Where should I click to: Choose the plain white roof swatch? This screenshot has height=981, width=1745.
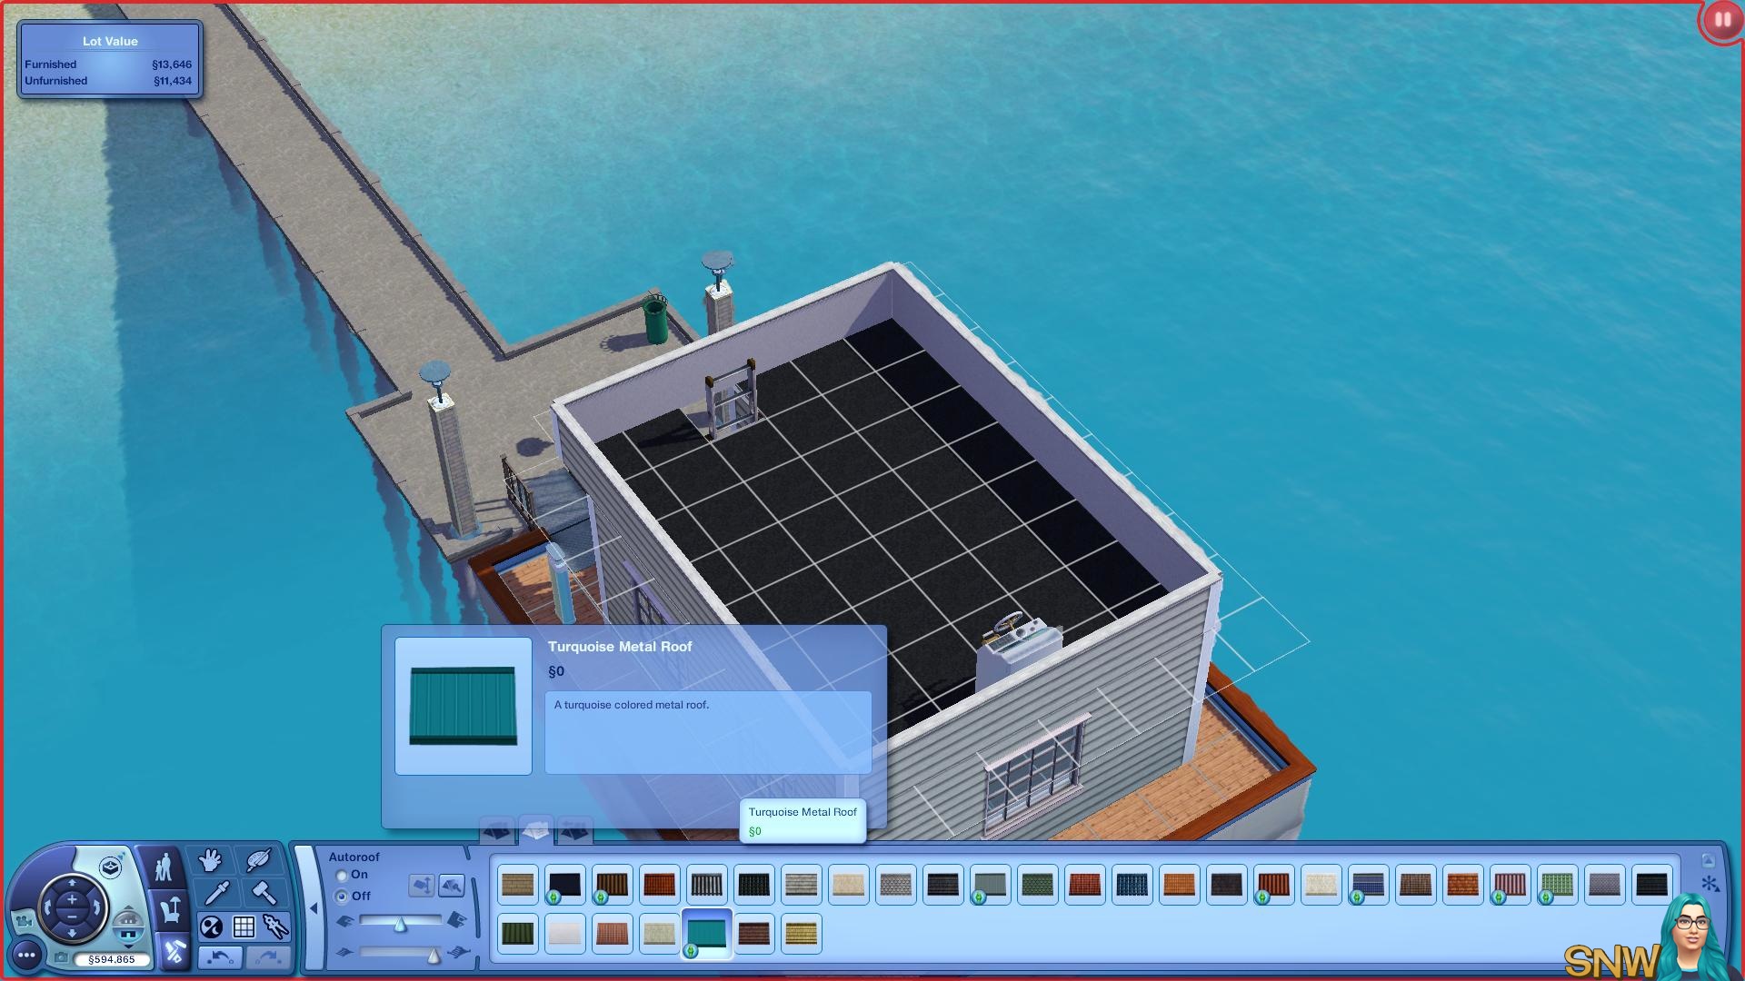pyautogui.click(x=565, y=934)
